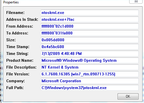Click the OK button
144x103 pixels.
click(128, 96)
